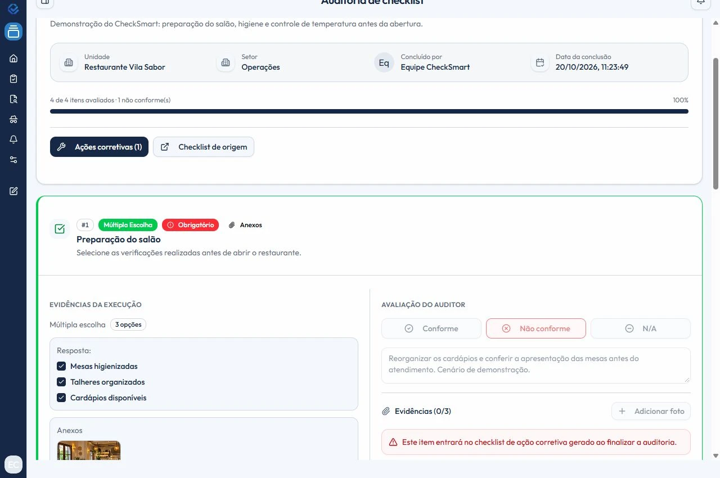Image resolution: width=720 pixels, height=478 pixels.
Task: Click the calendar icon beside Data da conclusão
Action: [x=540, y=62]
